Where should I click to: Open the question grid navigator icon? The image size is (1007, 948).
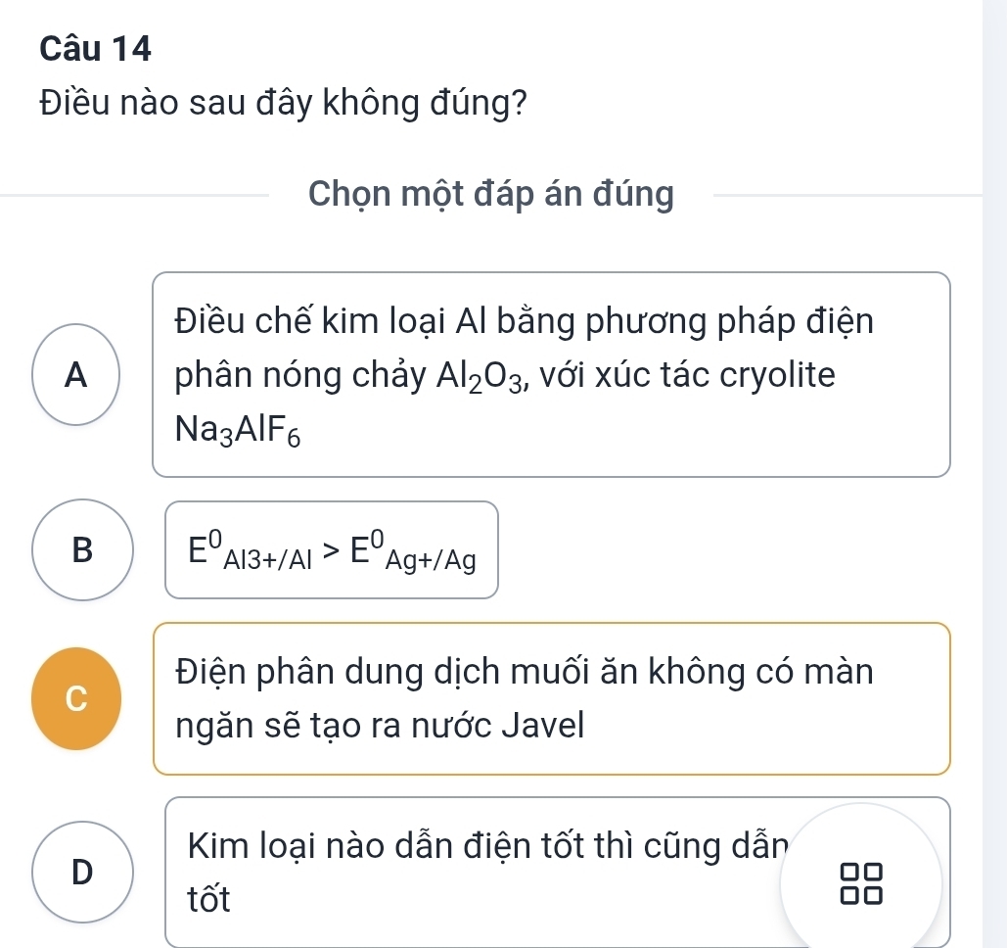pyautogui.click(x=861, y=883)
